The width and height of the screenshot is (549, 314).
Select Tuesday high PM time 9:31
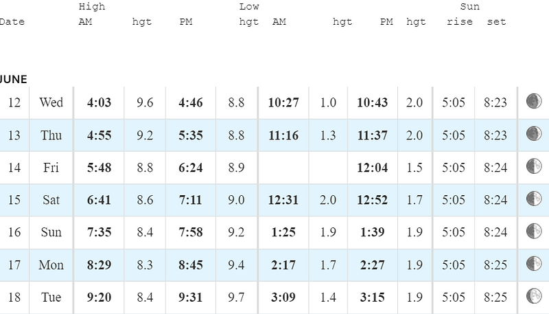(x=191, y=298)
